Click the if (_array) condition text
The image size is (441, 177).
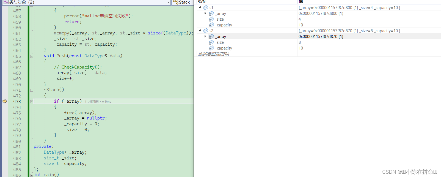pos(68,101)
